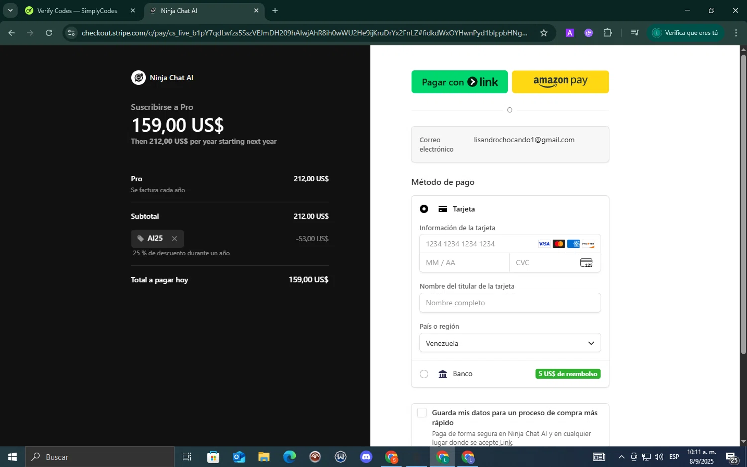747x467 pixels.
Task: Click the address bar URL
Action: click(304, 33)
